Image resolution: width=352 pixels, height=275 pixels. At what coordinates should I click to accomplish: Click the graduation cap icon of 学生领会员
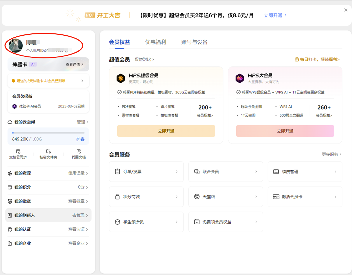[x=117, y=222]
